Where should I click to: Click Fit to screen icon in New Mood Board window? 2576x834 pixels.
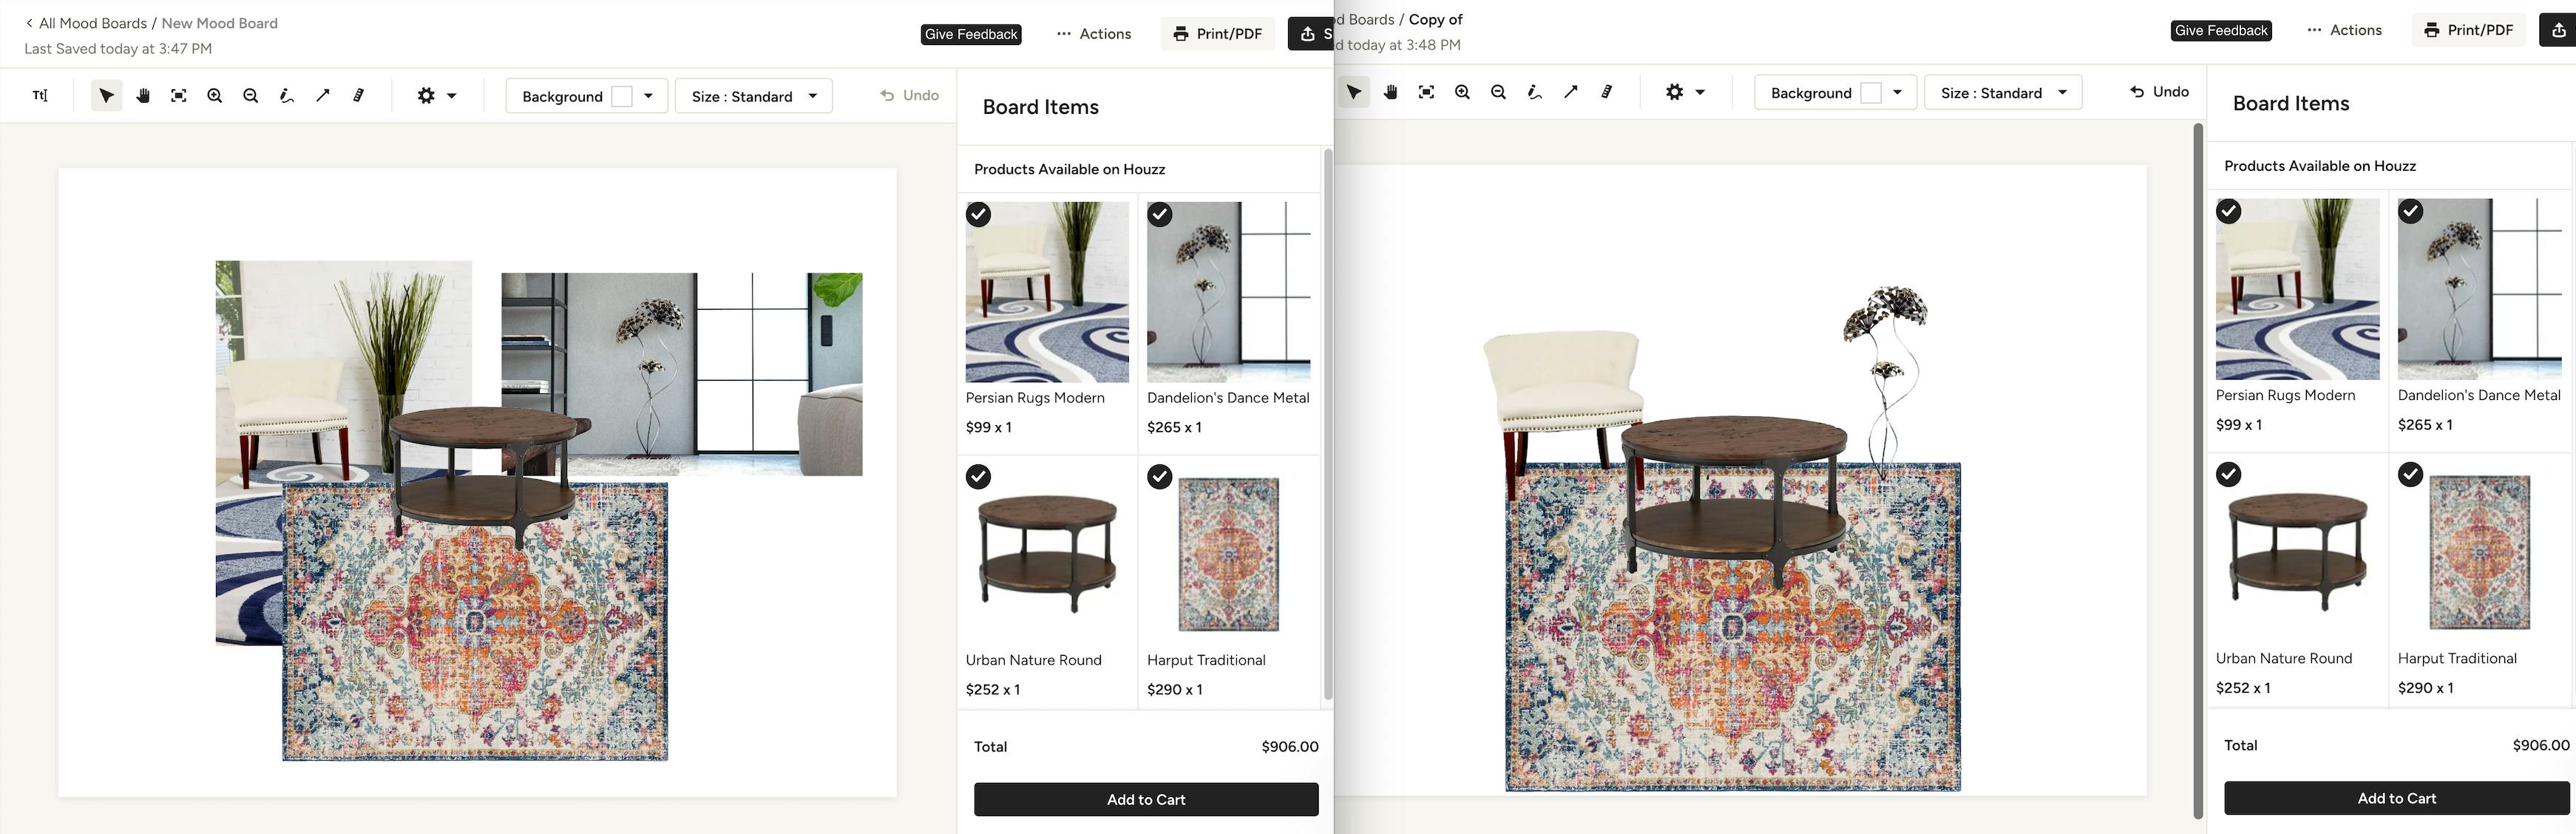click(x=179, y=96)
